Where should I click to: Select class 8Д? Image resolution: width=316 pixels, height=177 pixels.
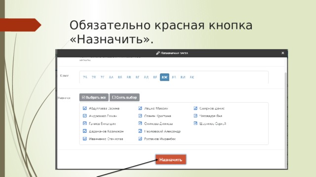[146, 77]
